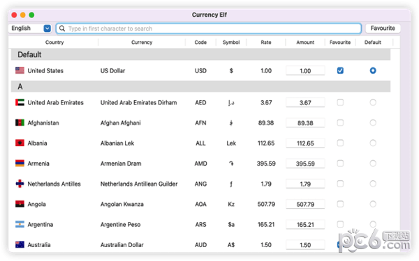The image size is (419, 261).
Task: Edit the Australian Dollar amount 1.50
Action: (305, 245)
